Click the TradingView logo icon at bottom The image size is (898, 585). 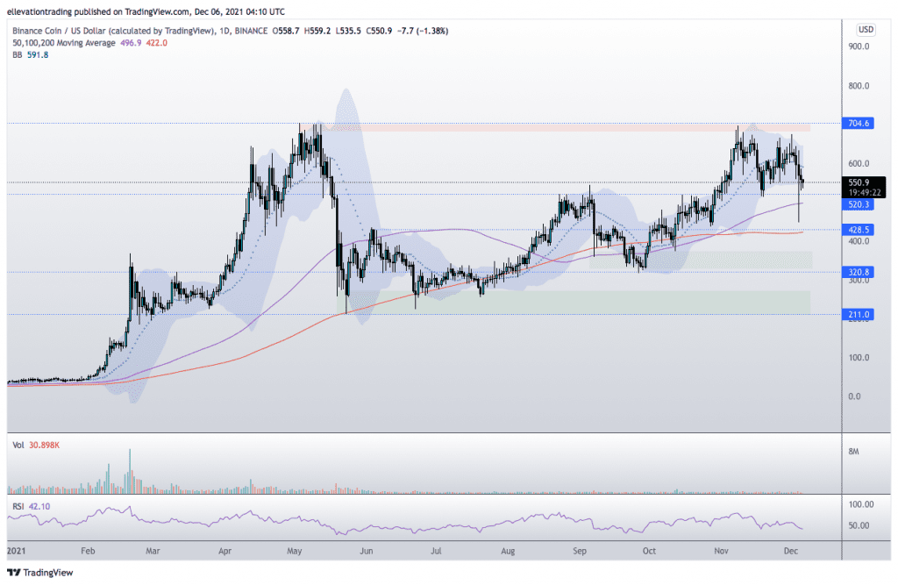click(x=14, y=573)
